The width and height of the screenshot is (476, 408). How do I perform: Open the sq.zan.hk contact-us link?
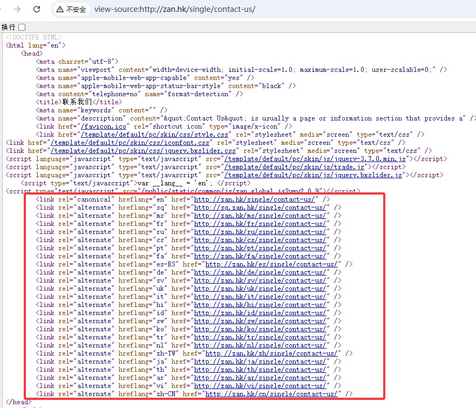260,208
